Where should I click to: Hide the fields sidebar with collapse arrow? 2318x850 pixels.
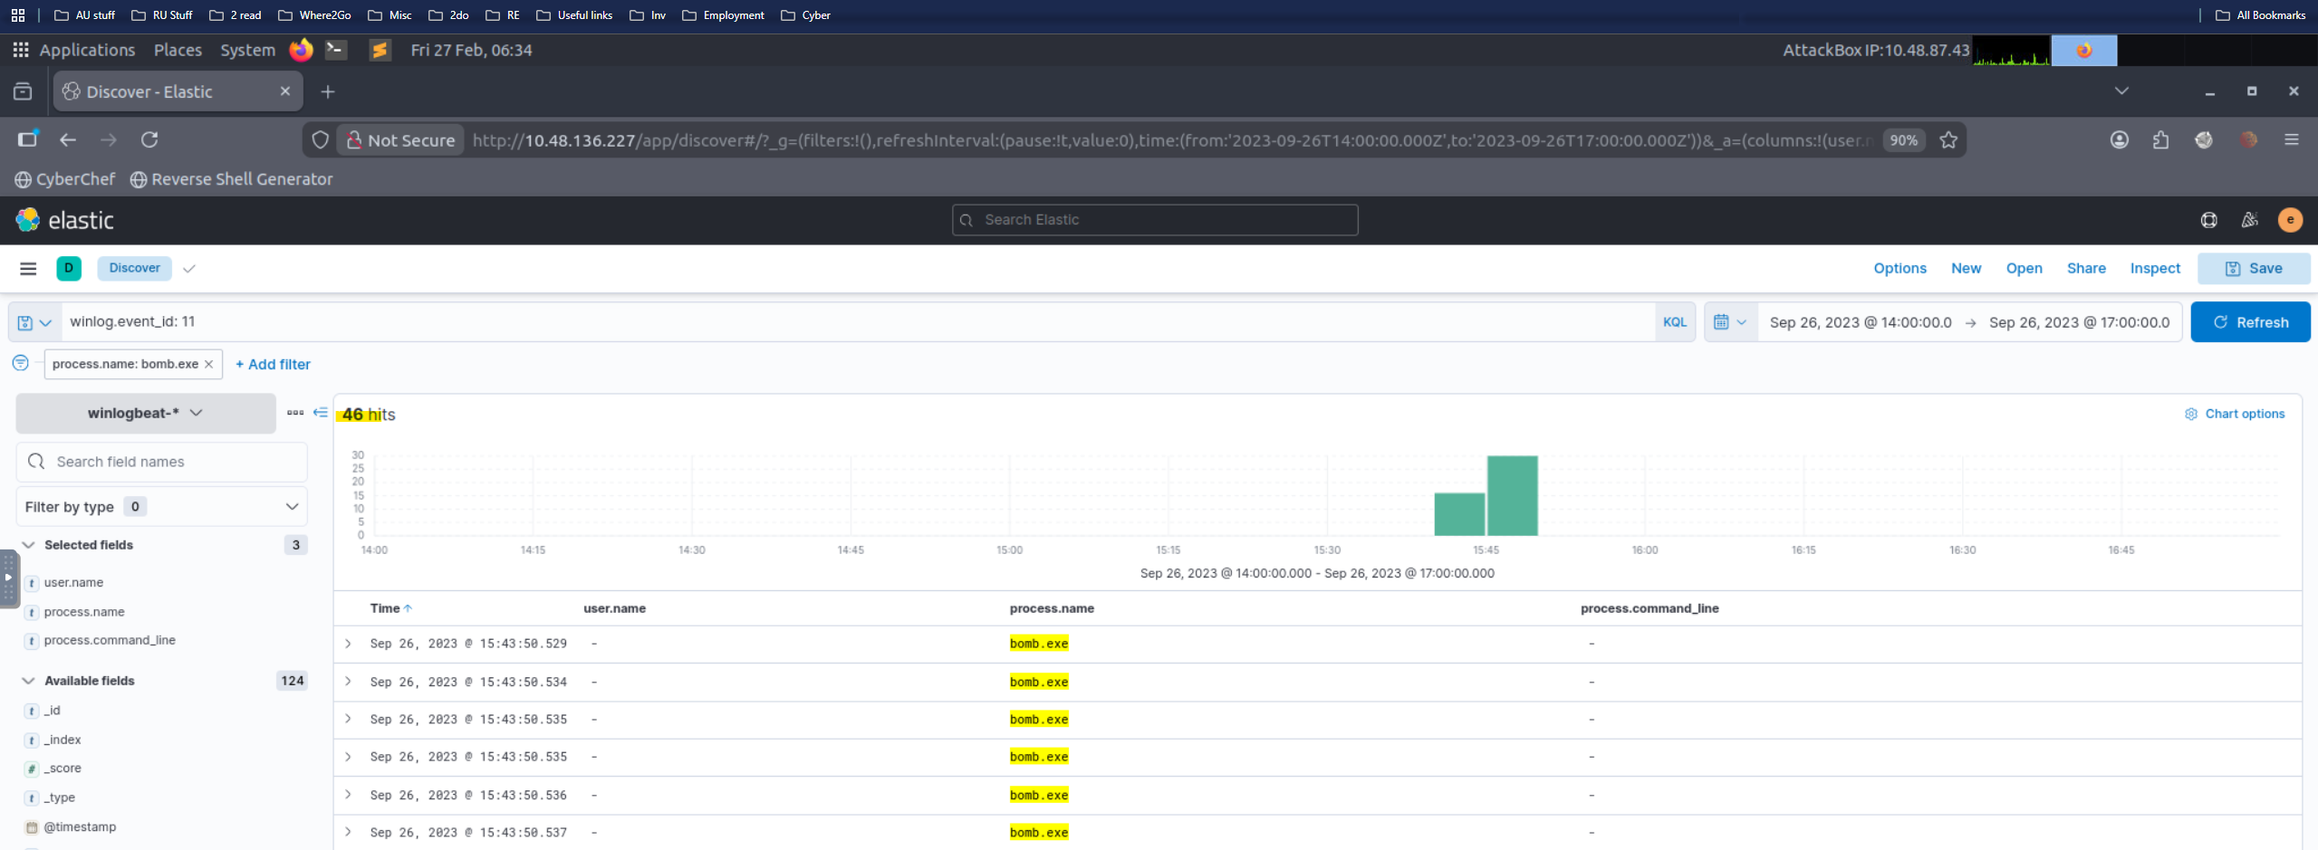(321, 413)
